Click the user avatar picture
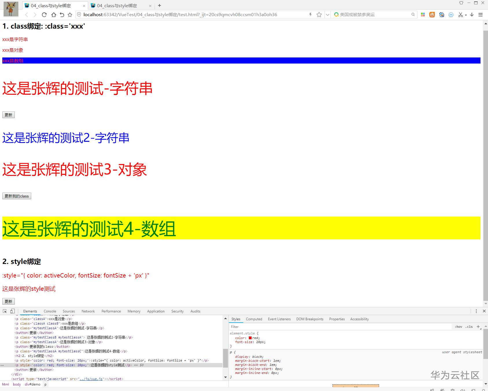488x391 pixels. [x=11, y=9]
